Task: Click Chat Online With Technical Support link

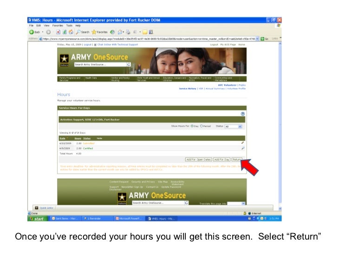Action: point(118,45)
